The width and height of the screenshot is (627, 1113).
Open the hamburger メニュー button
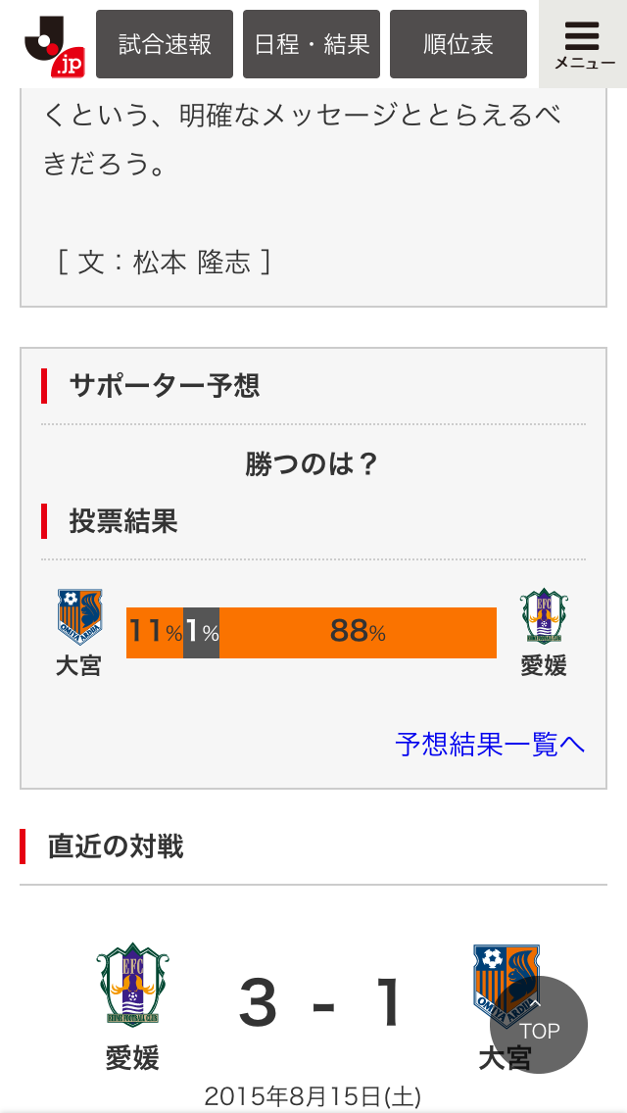(584, 44)
